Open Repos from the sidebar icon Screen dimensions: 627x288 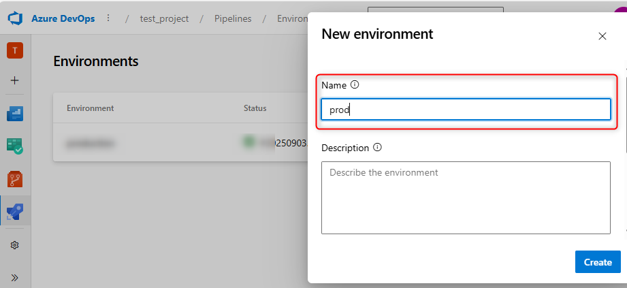tap(15, 179)
